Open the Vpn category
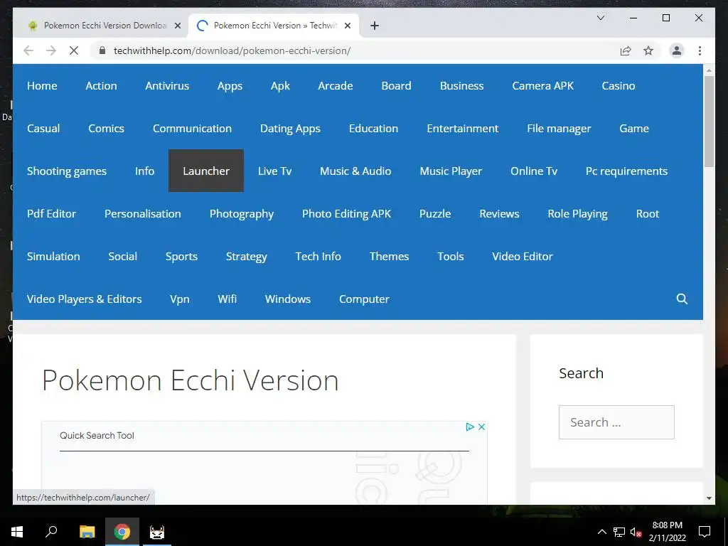This screenshot has width=728, height=546. pos(179,299)
